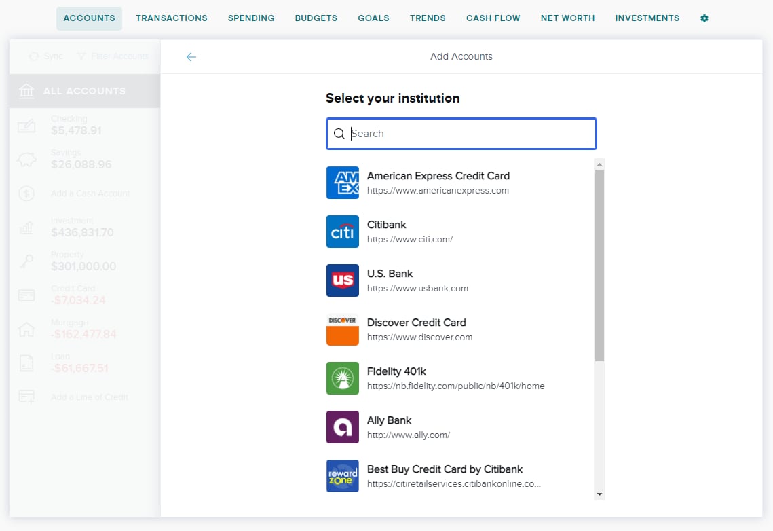Switch to the Trends tab
This screenshot has height=531, width=773.
point(428,18)
